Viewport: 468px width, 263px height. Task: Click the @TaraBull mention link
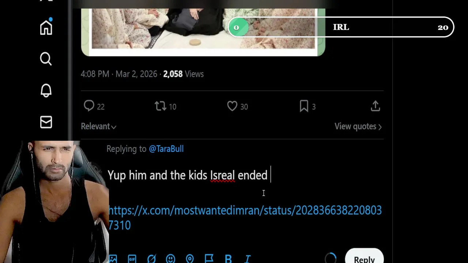[x=166, y=149]
